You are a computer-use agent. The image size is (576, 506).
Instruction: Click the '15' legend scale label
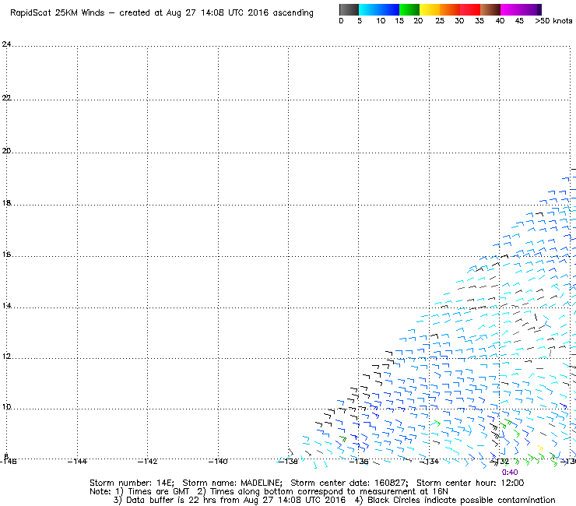click(399, 21)
